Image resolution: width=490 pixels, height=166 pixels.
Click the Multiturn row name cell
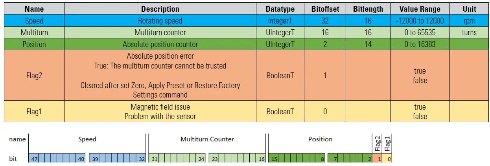[x=34, y=32]
